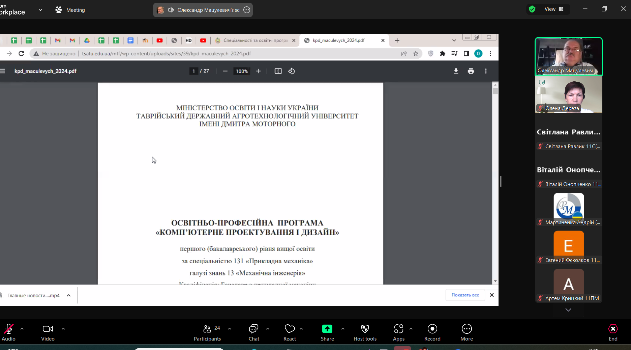Open Host tools shield icon
This screenshot has height=350, width=631.
(x=365, y=332)
